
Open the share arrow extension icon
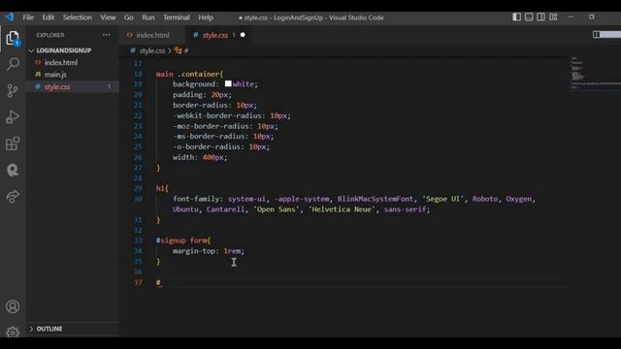click(x=13, y=196)
